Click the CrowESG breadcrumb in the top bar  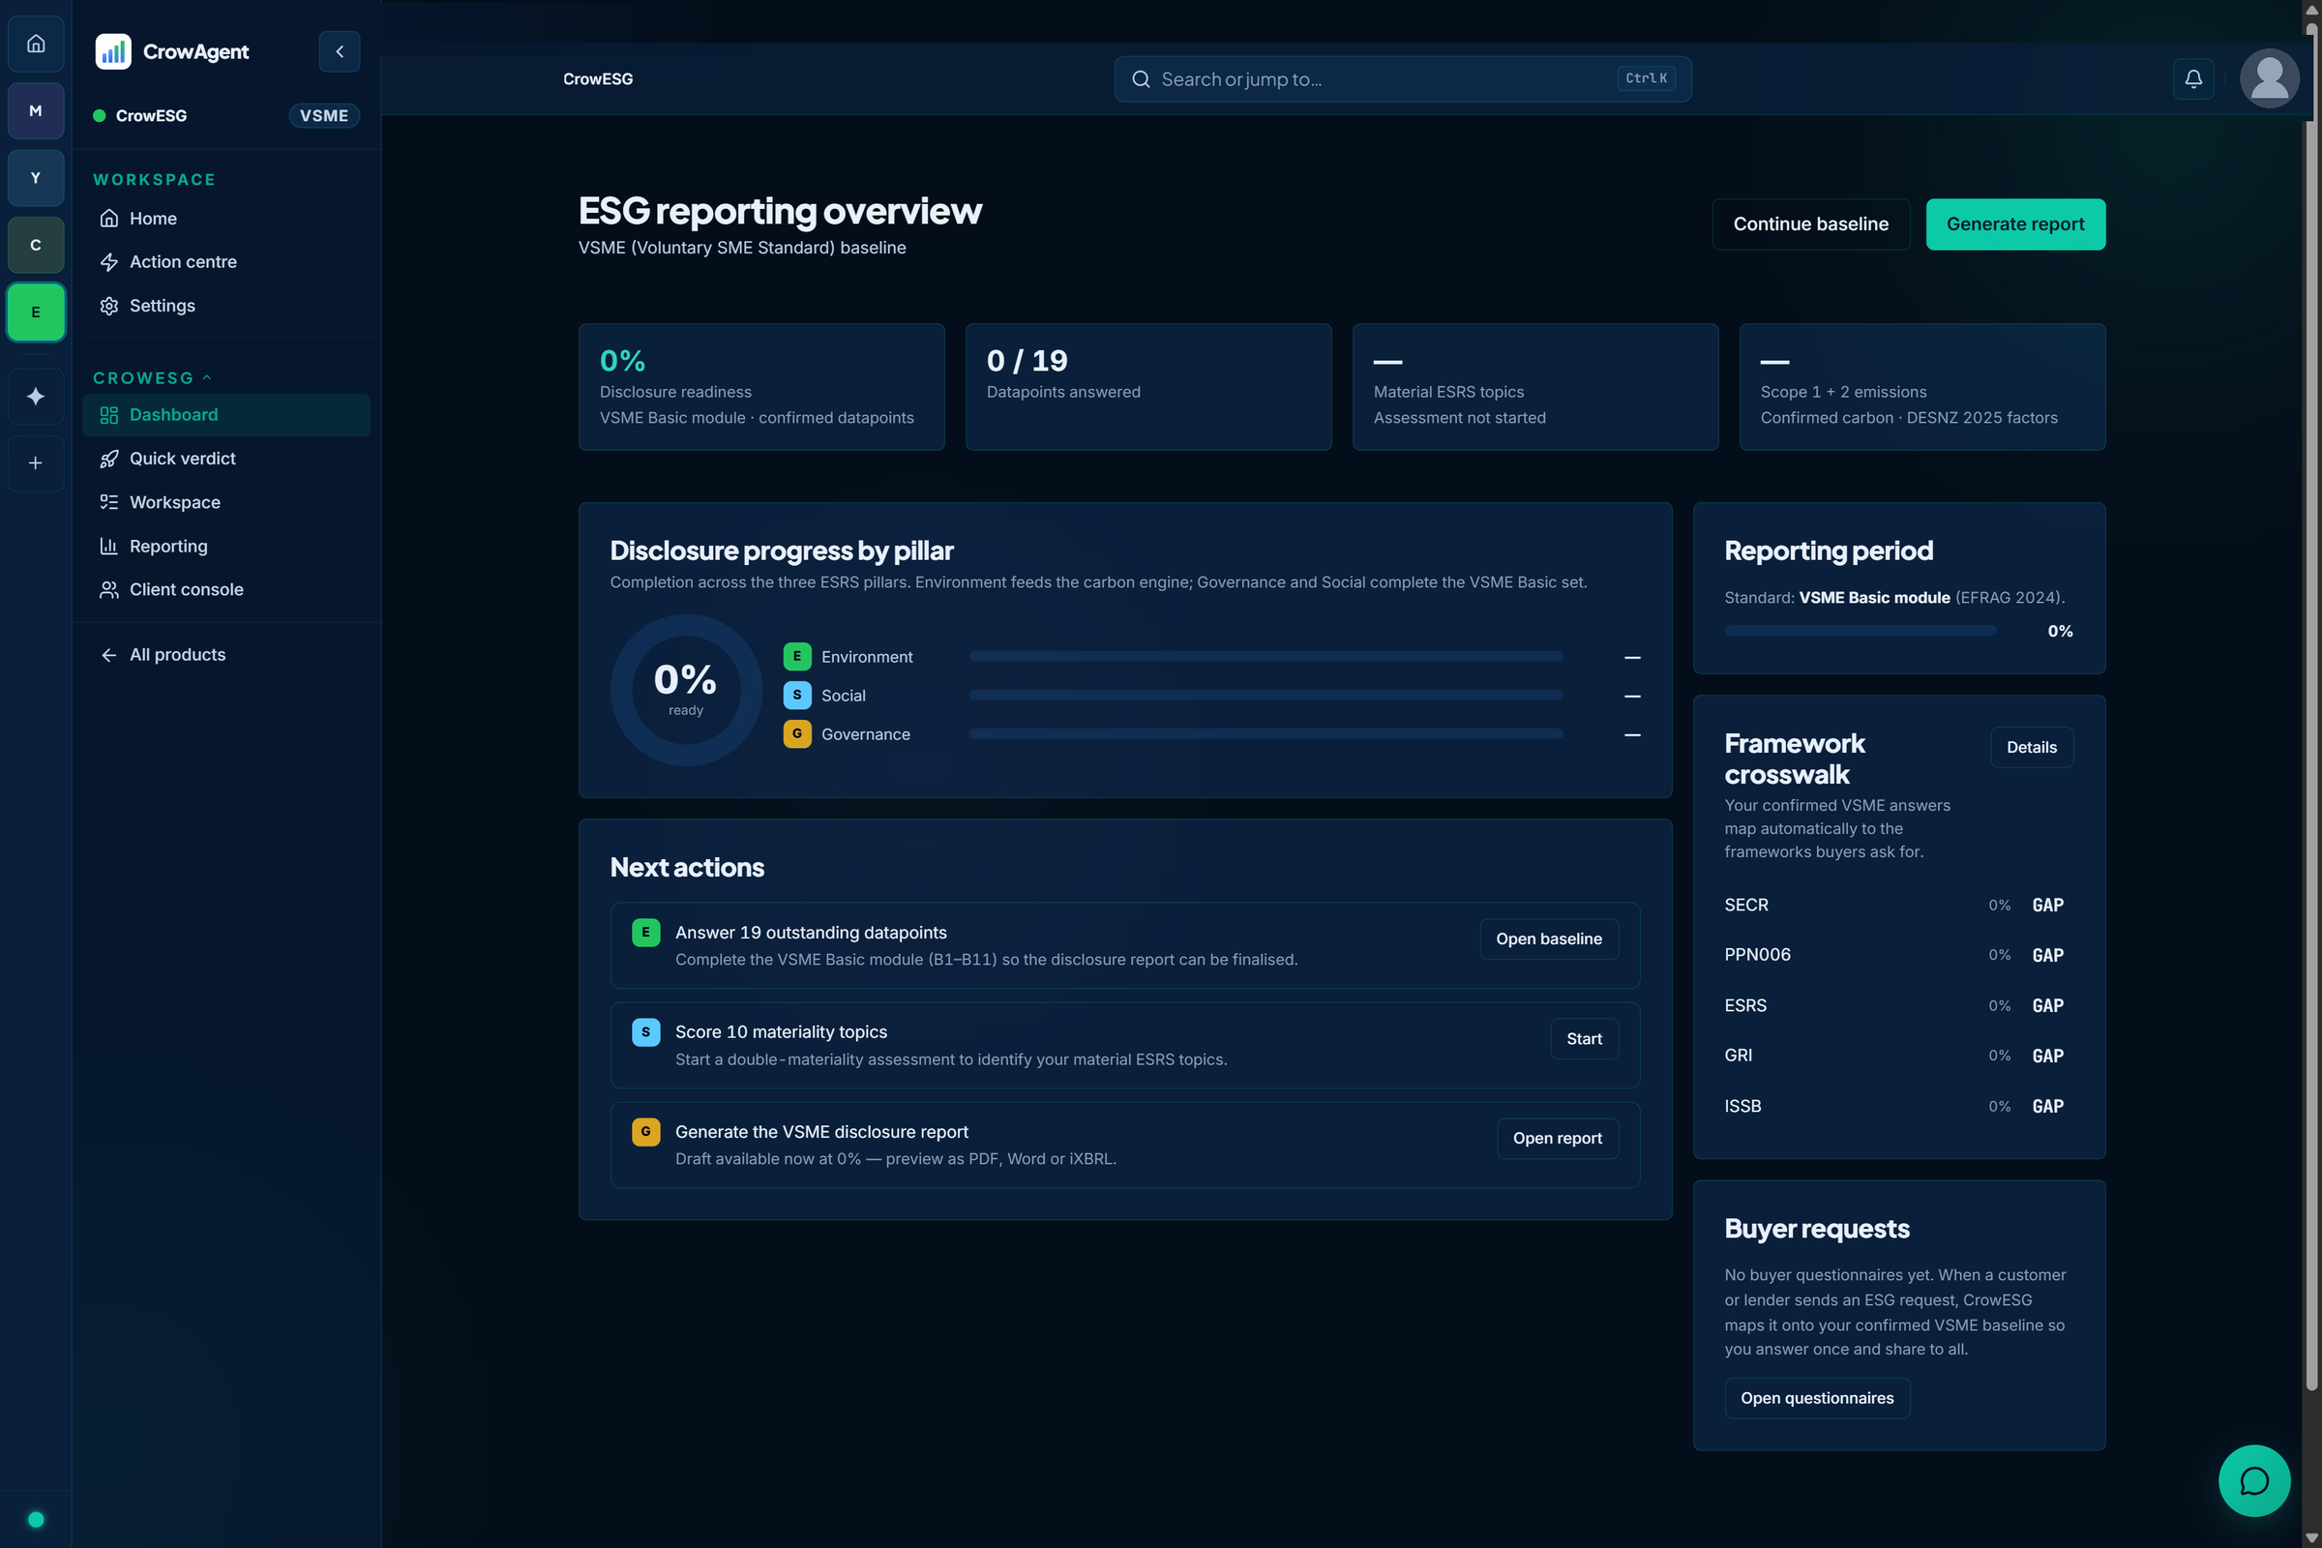click(597, 79)
